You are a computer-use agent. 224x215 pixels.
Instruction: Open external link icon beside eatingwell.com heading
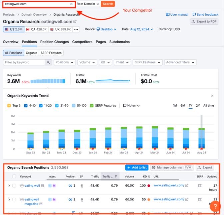(75, 22)
